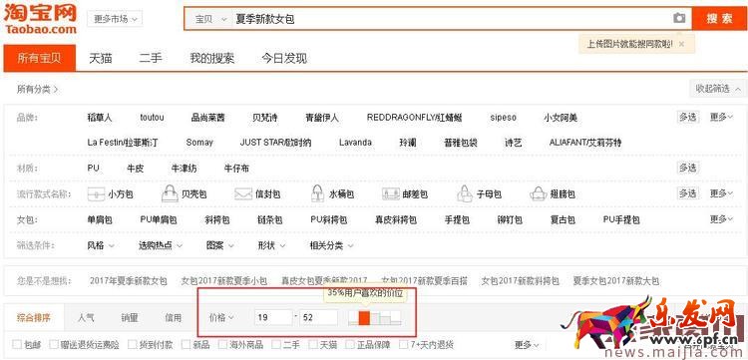Click the orange 搜索 button
Viewport: 748px width, 360px height.
[x=719, y=19]
